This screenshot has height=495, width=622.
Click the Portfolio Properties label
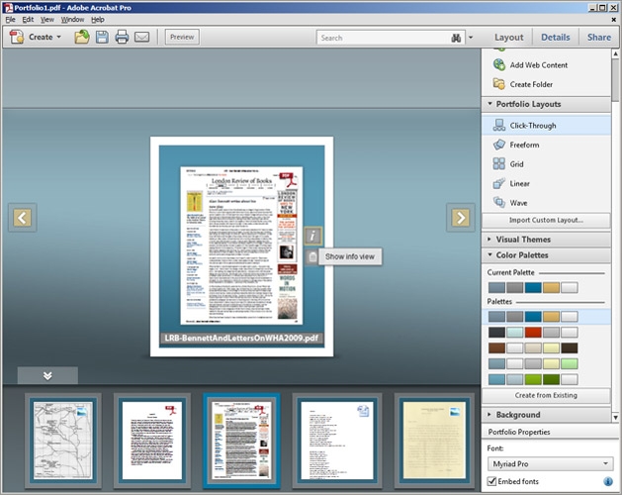pyautogui.click(x=519, y=432)
